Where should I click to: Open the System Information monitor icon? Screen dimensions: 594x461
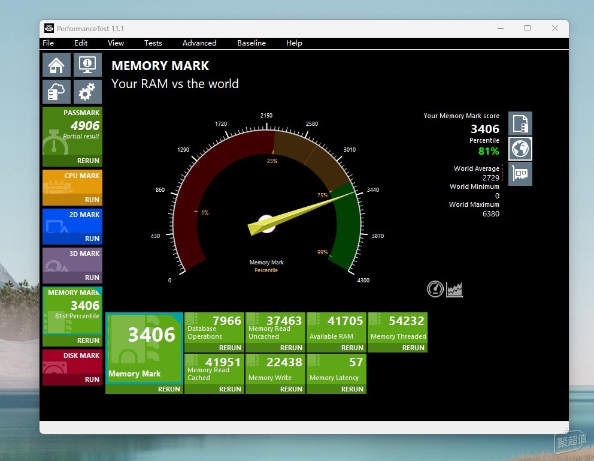[87, 65]
